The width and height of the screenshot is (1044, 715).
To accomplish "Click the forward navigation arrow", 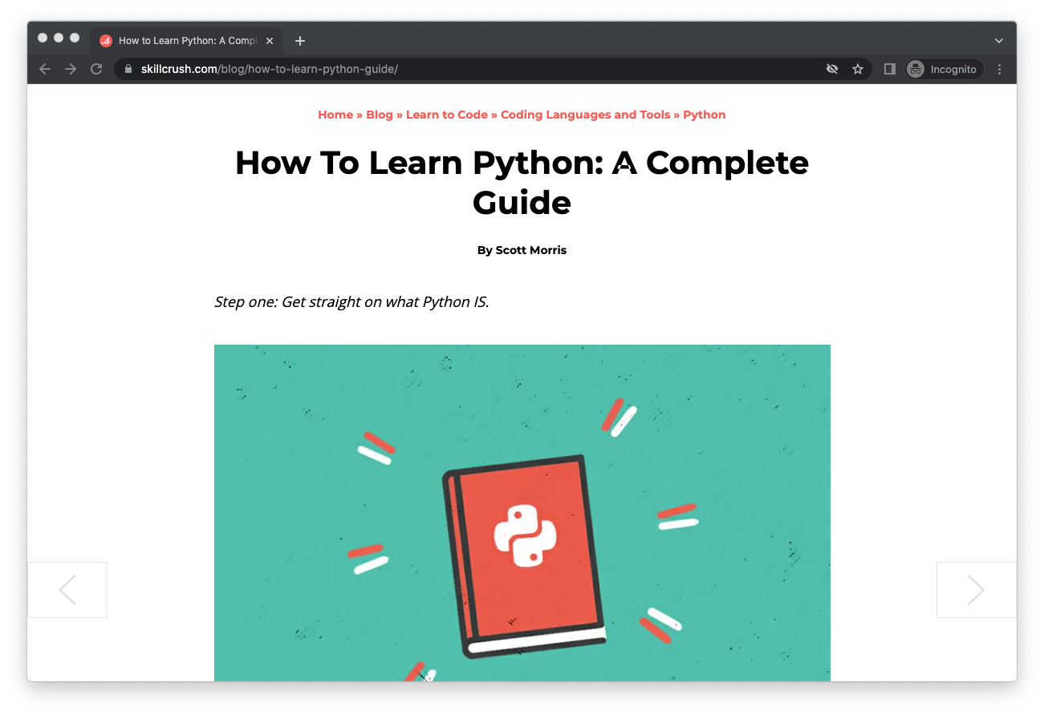I will pyautogui.click(x=71, y=69).
